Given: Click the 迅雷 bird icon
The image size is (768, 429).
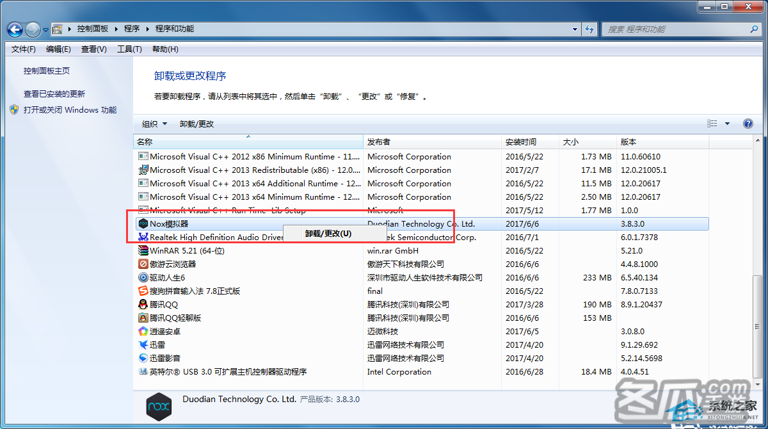Looking at the screenshot, I should tap(143, 345).
